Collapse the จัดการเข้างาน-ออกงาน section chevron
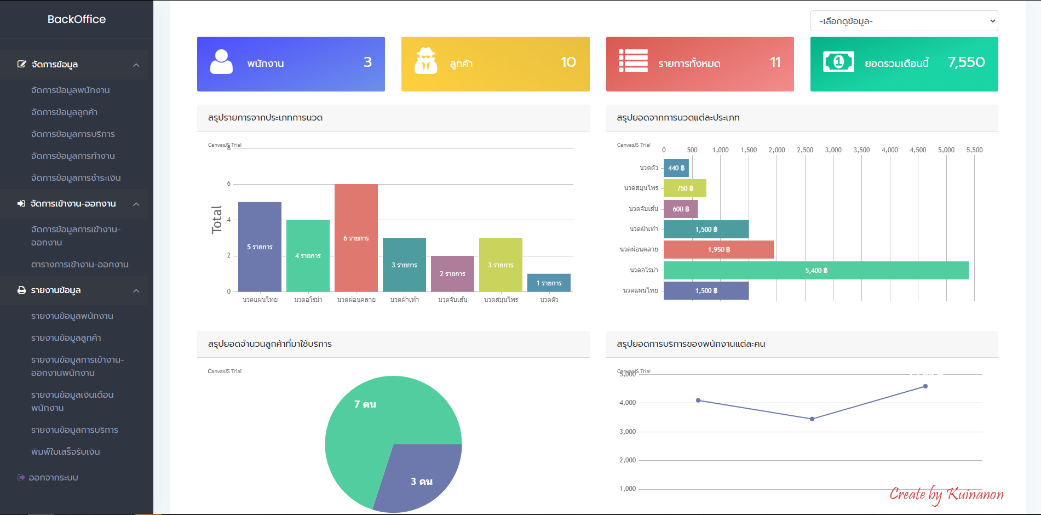 pos(136,204)
